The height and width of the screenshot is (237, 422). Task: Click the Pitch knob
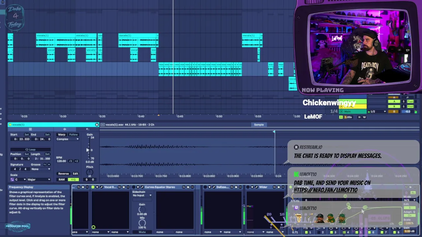90,172
